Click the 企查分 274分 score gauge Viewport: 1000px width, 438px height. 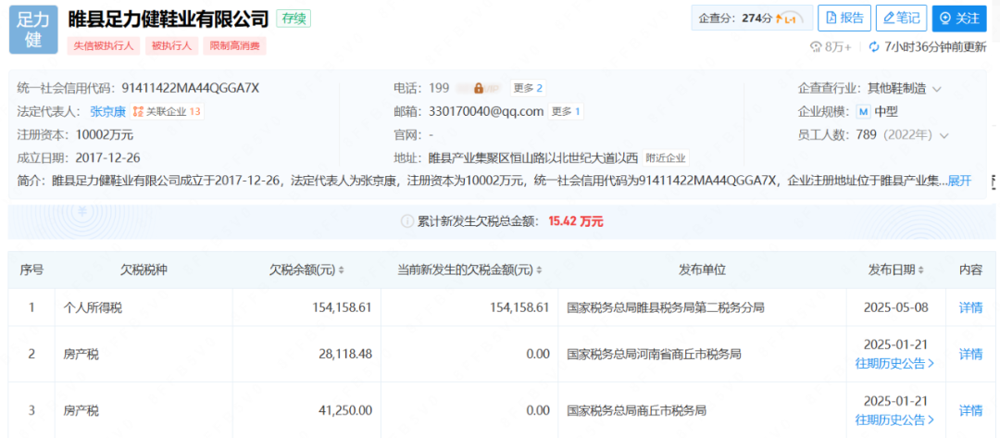coord(788,18)
